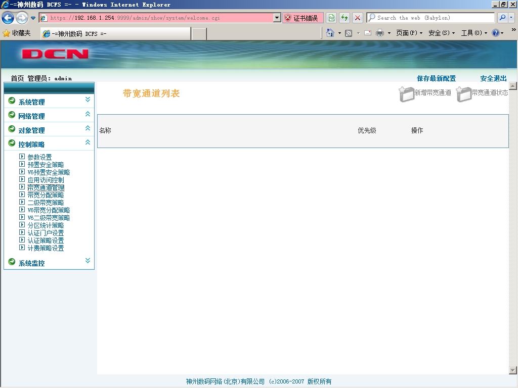The image size is (518, 388).
Task: Open the recent pages dropdown arrow
Action: click(33, 18)
